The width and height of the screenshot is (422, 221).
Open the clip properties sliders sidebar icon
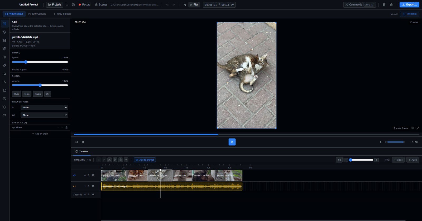pos(5,24)
